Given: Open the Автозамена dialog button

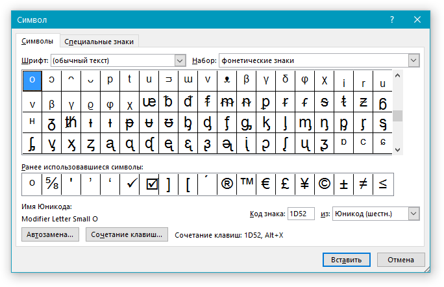Looking at the screenshot, I should pos(50,234).
